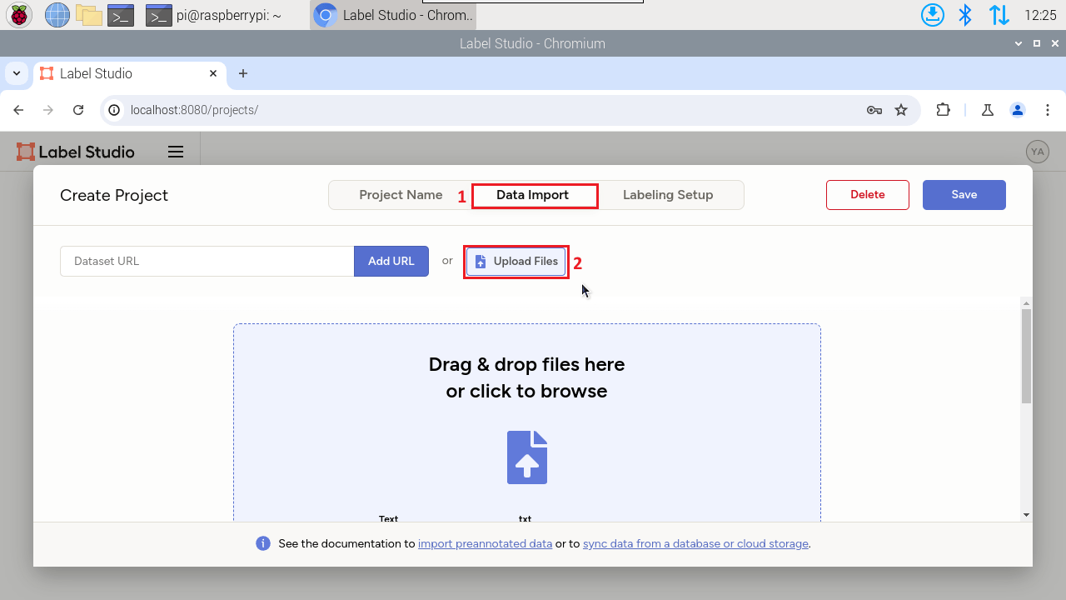Maximize the Chromium window
Screen dimensions: 1066x600
(x=1037, y=43)
